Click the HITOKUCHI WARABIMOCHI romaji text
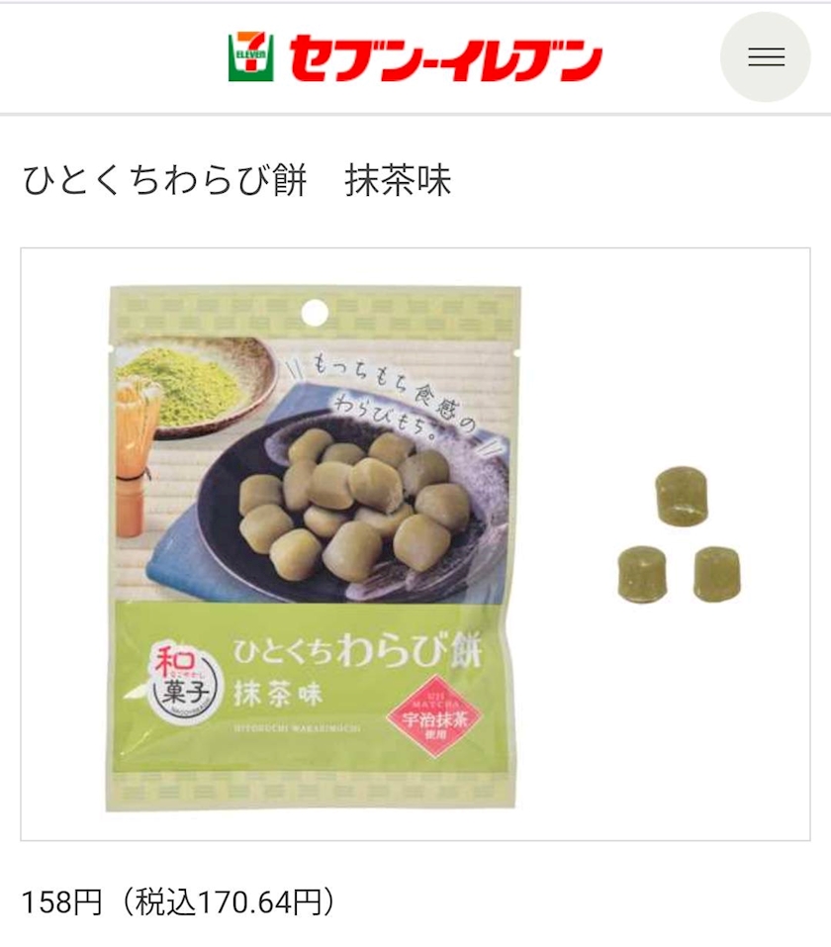831x947 pixels. pos(297,729)
